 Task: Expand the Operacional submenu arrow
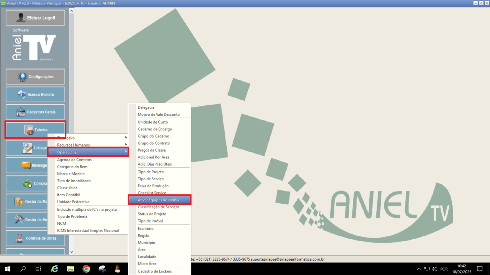[126, 152]
